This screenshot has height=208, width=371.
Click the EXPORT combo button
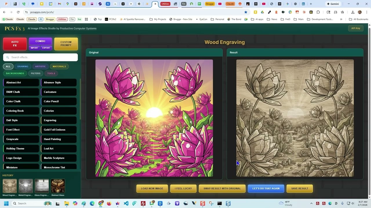46,48
